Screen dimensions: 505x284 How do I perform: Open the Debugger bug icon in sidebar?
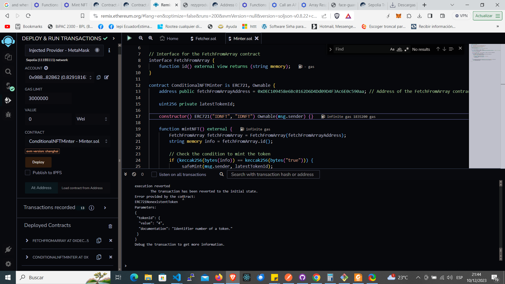point(8,114)
